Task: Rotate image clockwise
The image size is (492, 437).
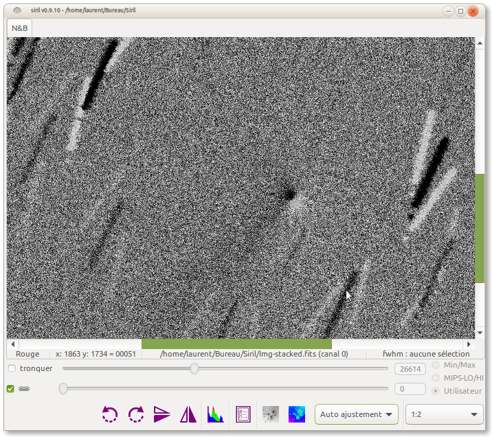Action: 136,414
